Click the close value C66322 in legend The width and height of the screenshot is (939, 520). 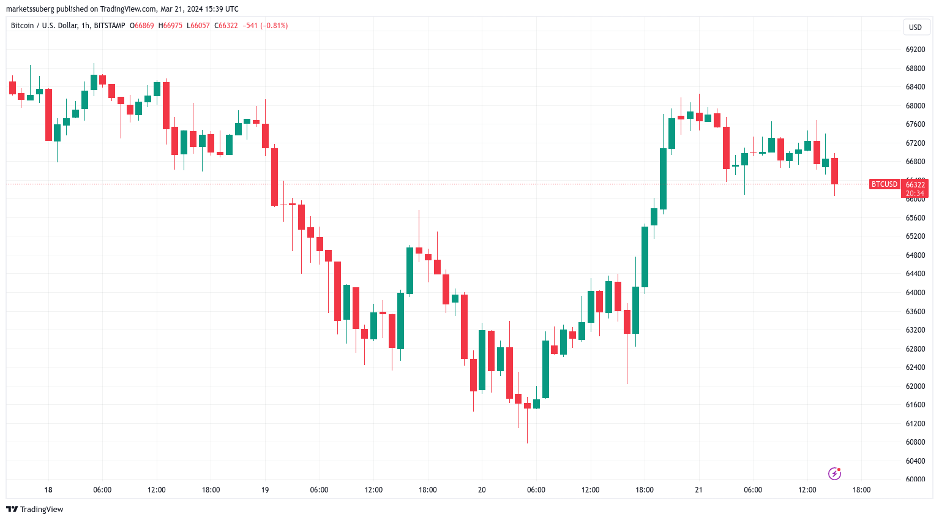[x=226, y=26]
